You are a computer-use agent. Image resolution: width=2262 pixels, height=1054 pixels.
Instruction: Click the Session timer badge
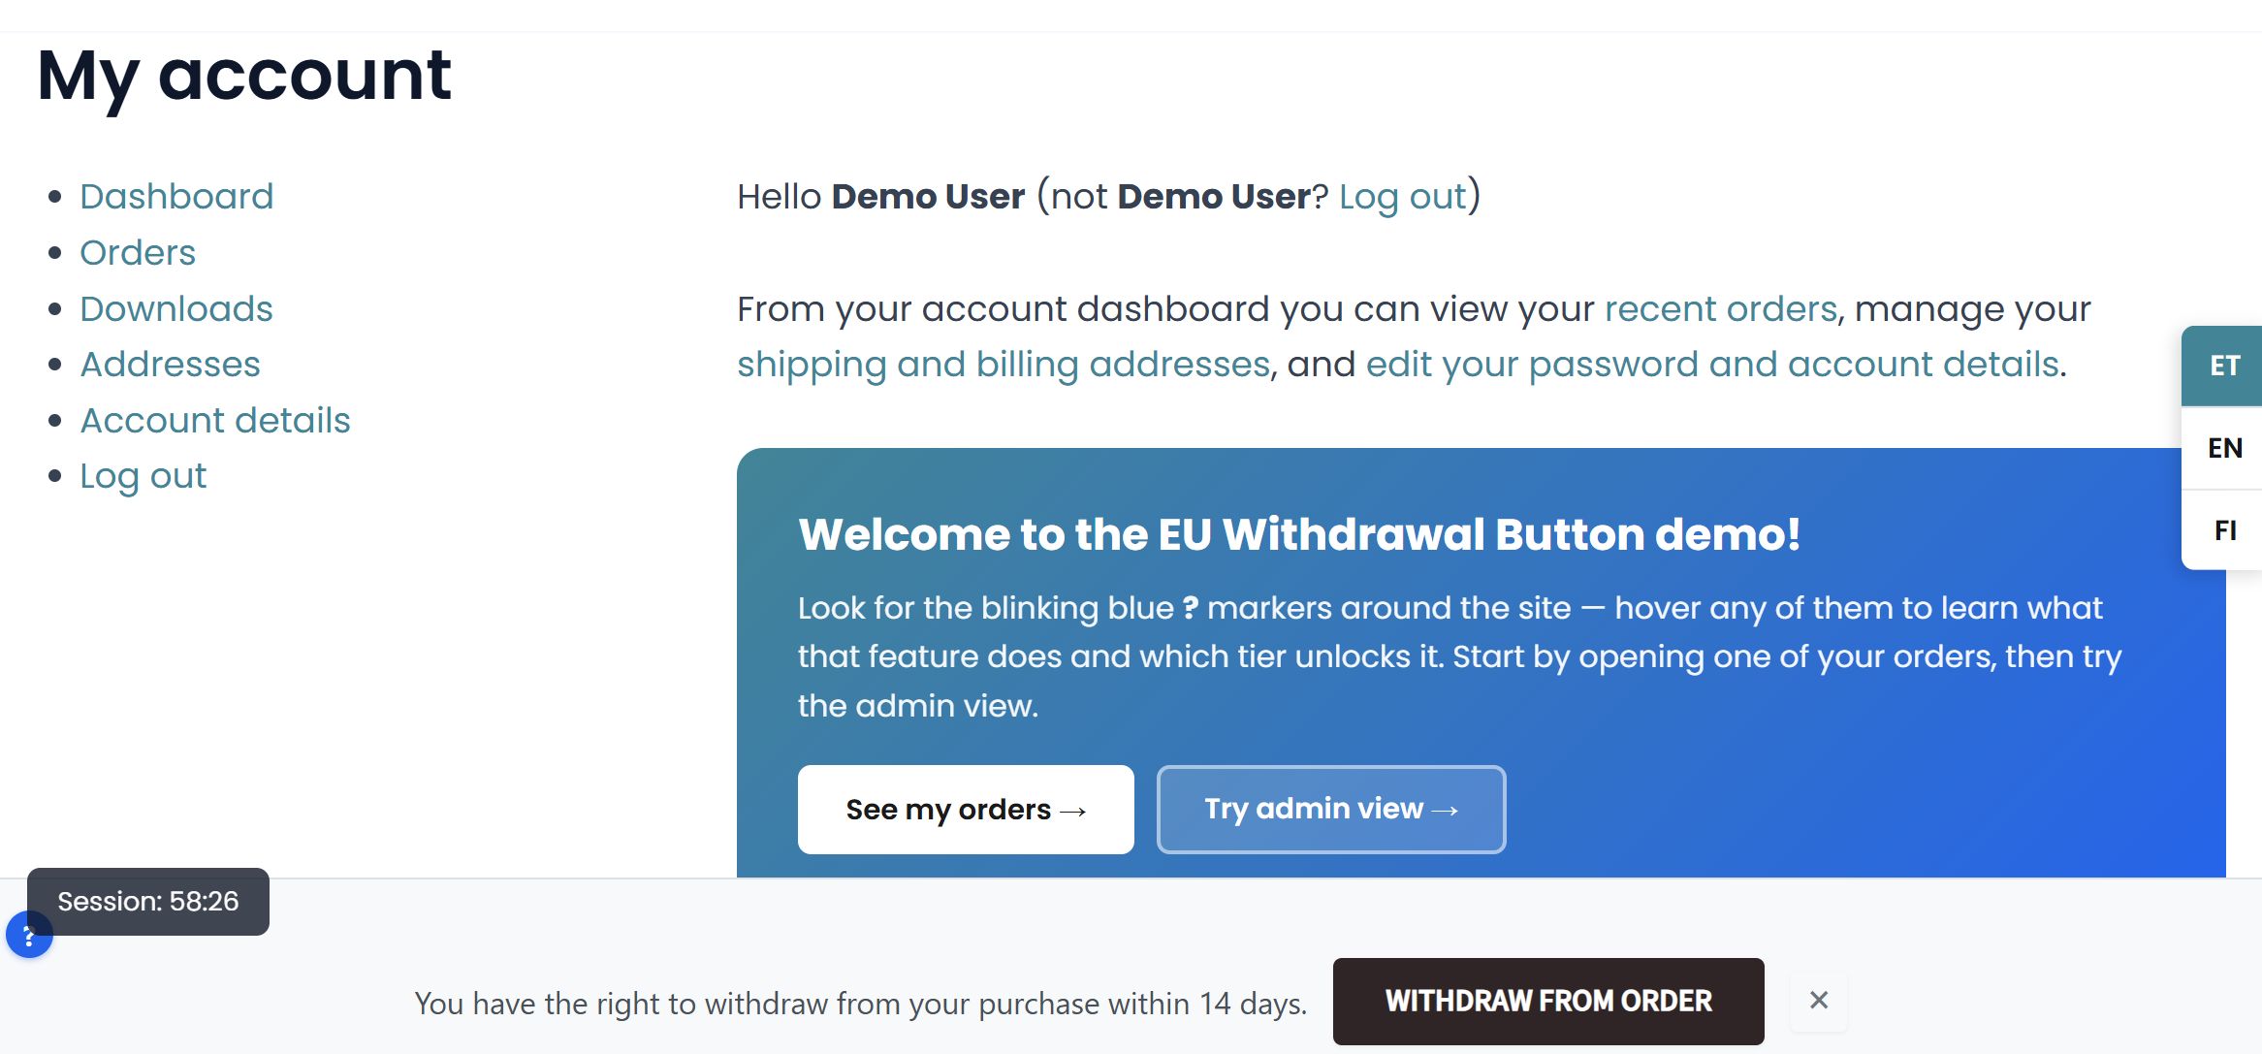[148, 902]
